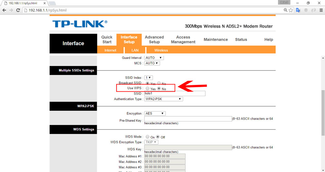Click the WDS Key field
Viewport: 325px width, 172px height.
point(188,147)
